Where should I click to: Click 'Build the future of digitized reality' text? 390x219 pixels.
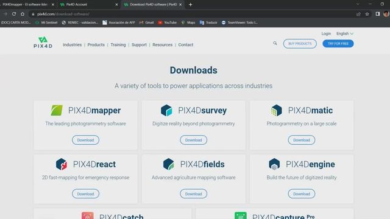[302, 178]
